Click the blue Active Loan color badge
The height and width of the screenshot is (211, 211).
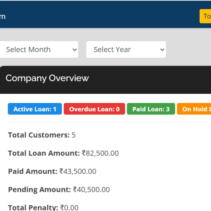tap(35, 109)
